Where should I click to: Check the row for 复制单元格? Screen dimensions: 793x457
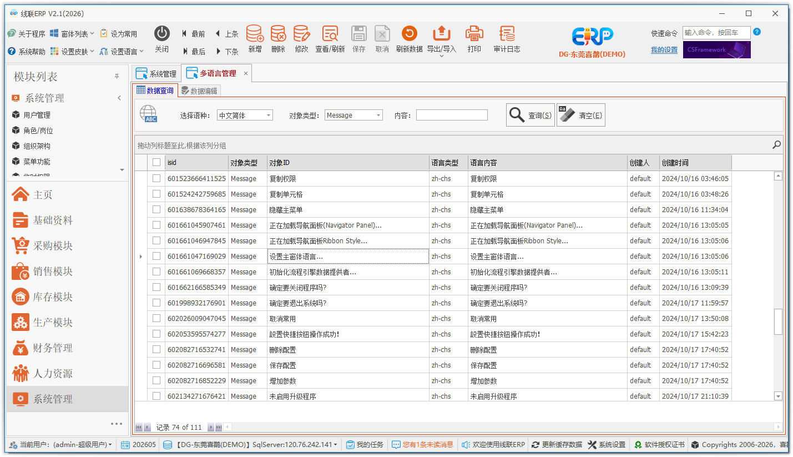click(156, 194)
